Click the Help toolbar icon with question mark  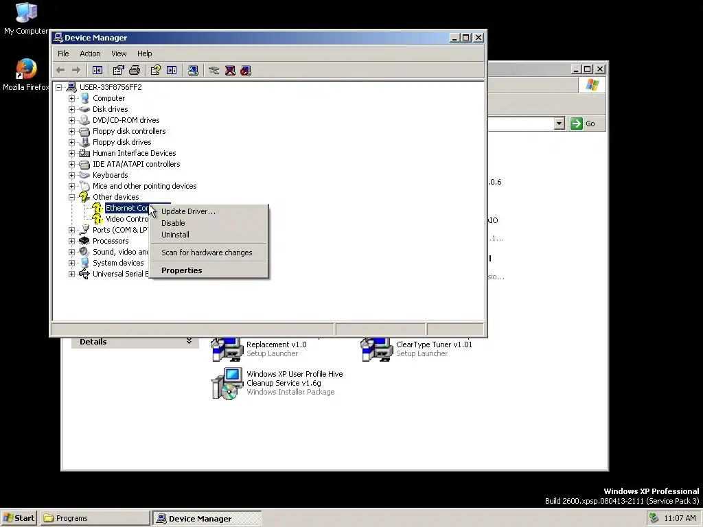pos(156,71)
